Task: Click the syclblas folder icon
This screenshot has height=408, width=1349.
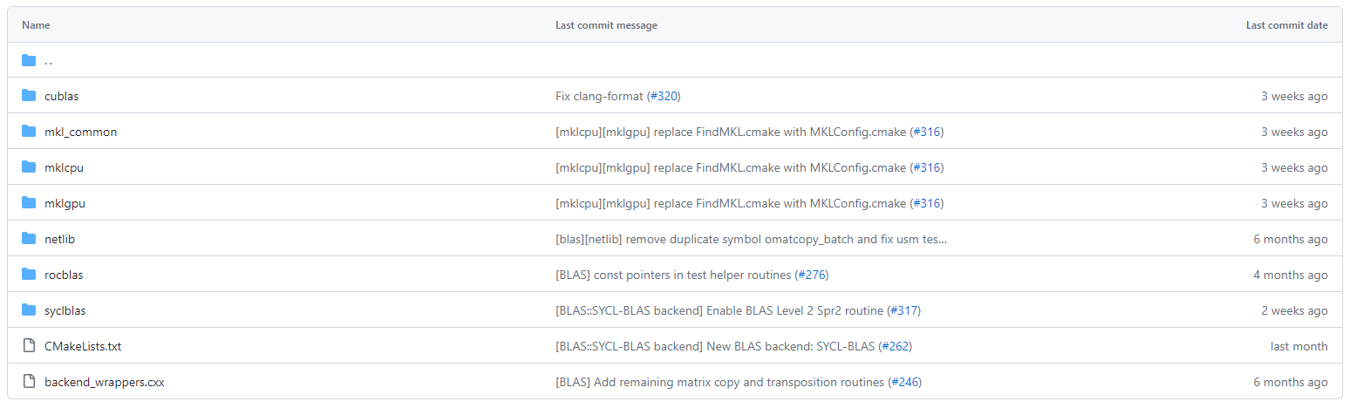Action: pos(29,310)
